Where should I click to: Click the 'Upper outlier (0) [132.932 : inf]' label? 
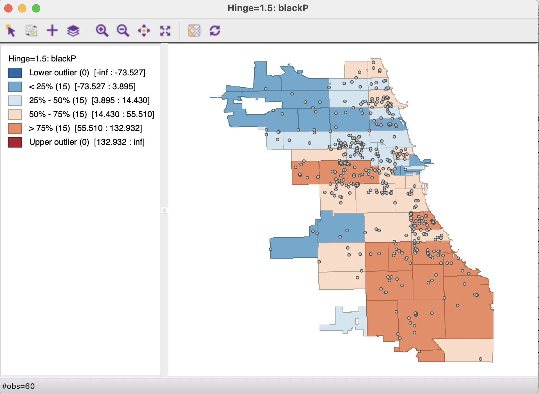coord(87,142)
